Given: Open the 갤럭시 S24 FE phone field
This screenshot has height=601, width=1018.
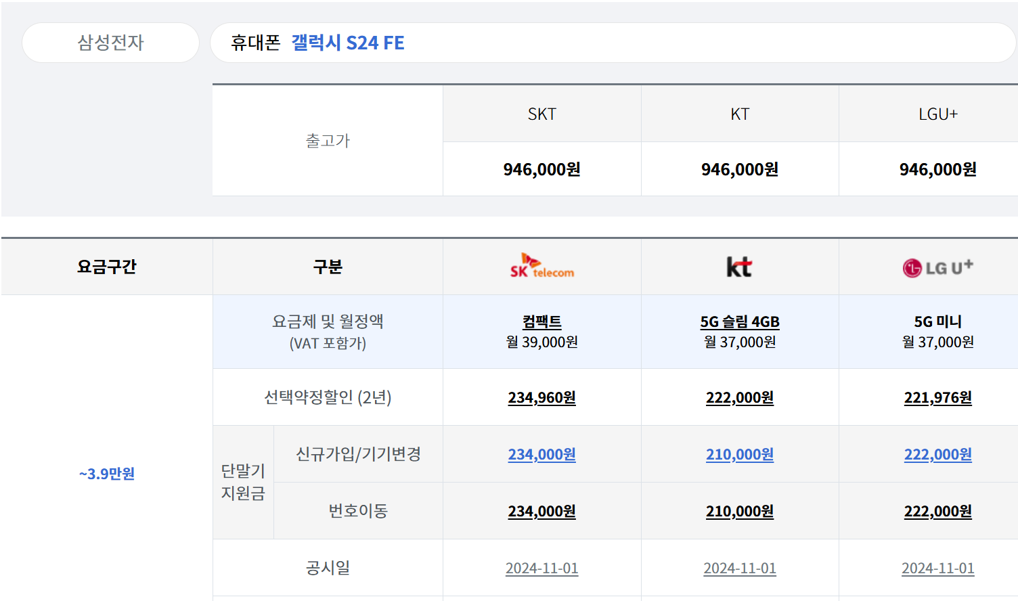Looking at the screenshot, I should click(613, 43).
